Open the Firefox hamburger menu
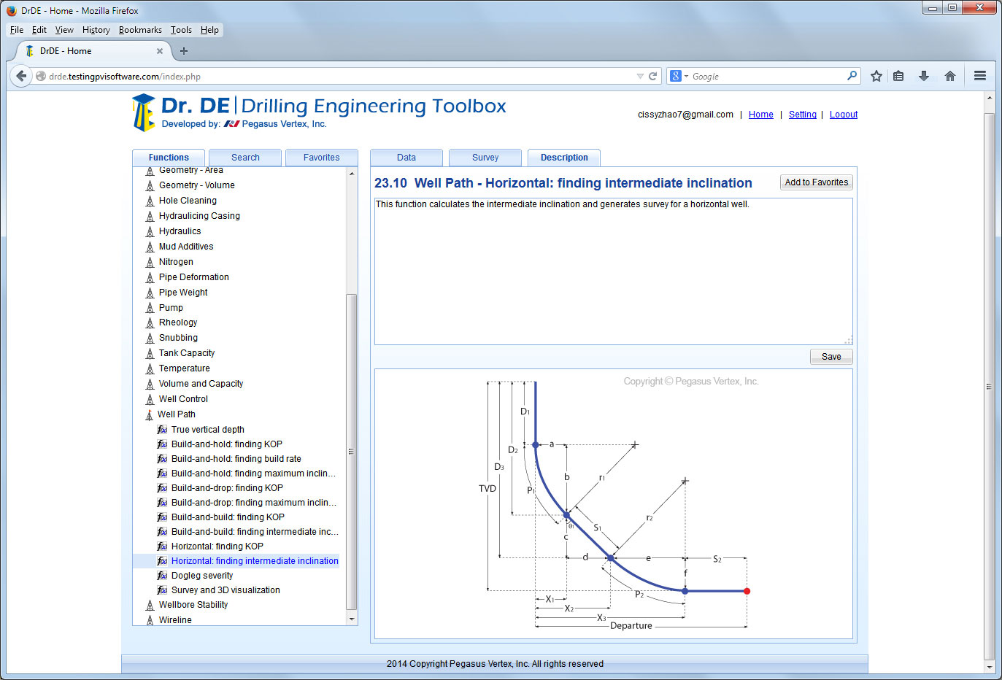1002x680 pixels. click(x=980, y=76)
